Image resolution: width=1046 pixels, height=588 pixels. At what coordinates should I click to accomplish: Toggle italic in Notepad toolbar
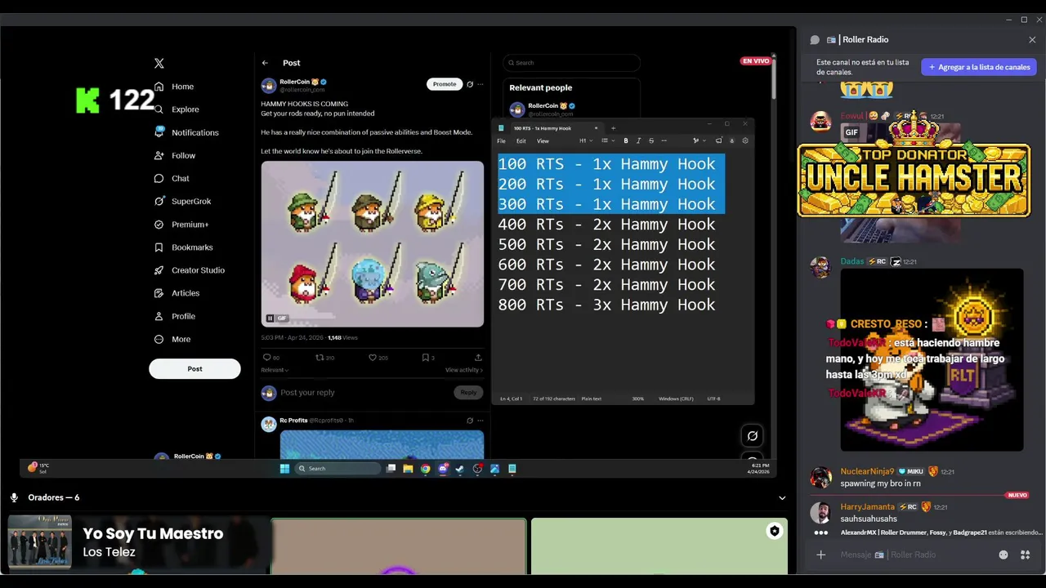coord(638,140)
